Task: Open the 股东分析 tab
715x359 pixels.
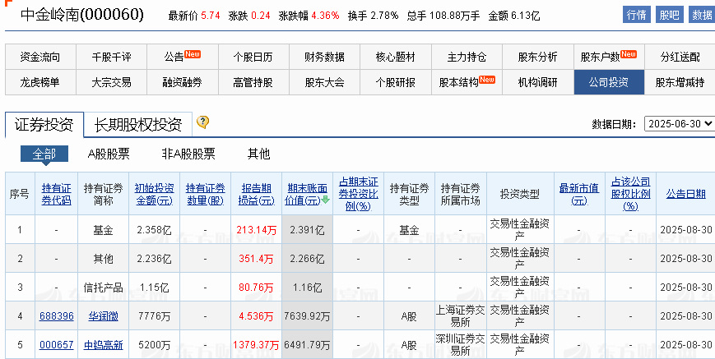Action: tap(537, 57)
